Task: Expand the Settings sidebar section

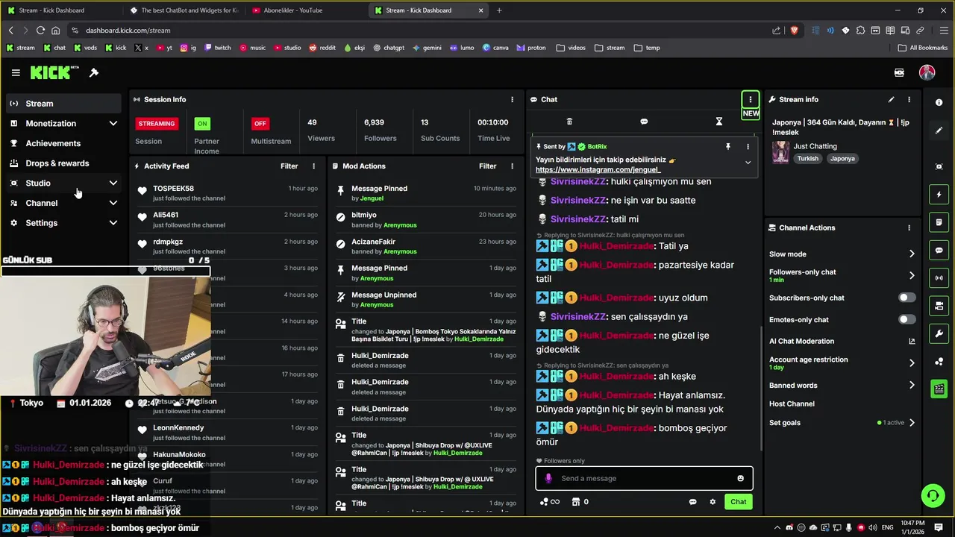Action: [113, 223]
